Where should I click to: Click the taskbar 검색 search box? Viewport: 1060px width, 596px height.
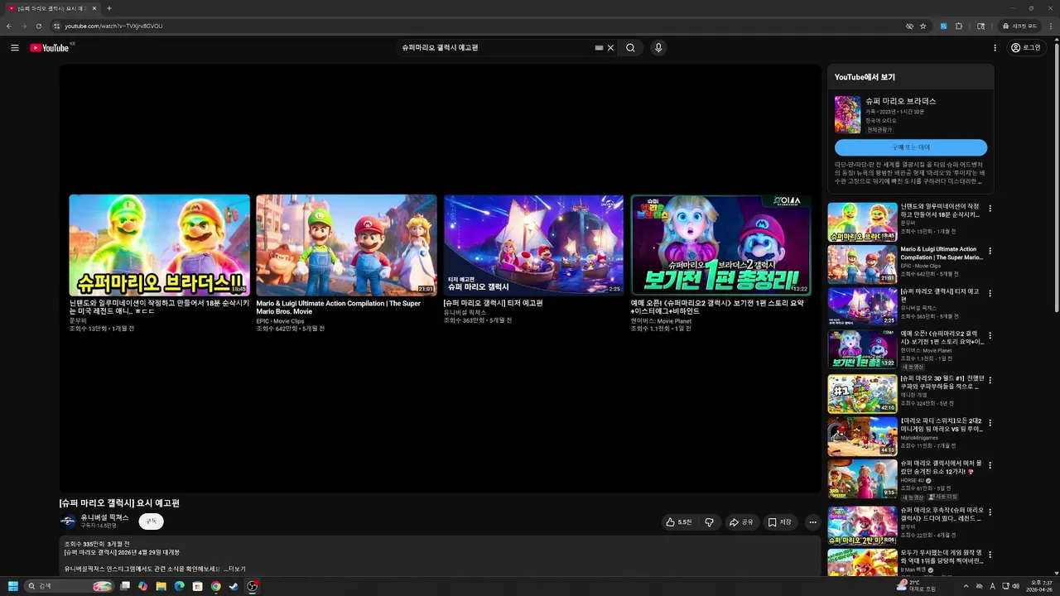pyautogui.click(x=70, y=586)
